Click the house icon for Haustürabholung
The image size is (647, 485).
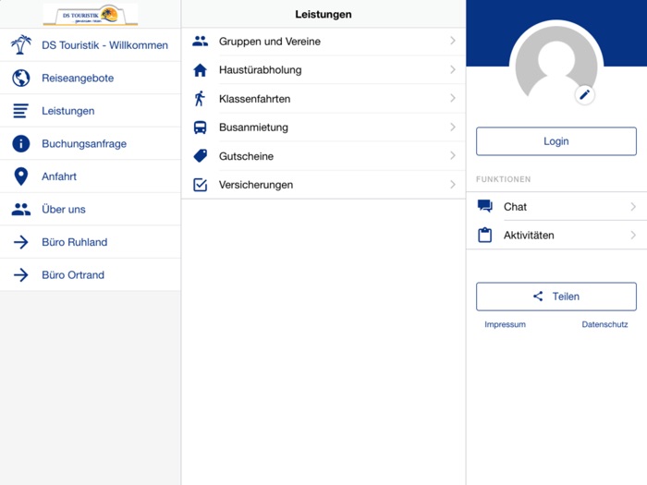coord(200,70)
